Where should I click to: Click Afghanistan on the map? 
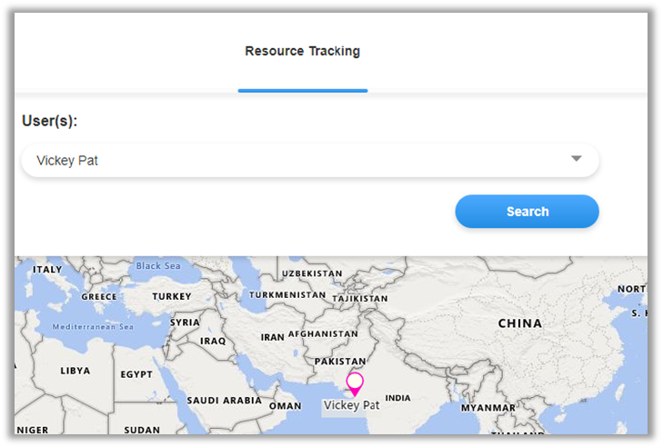coord(323,334)
